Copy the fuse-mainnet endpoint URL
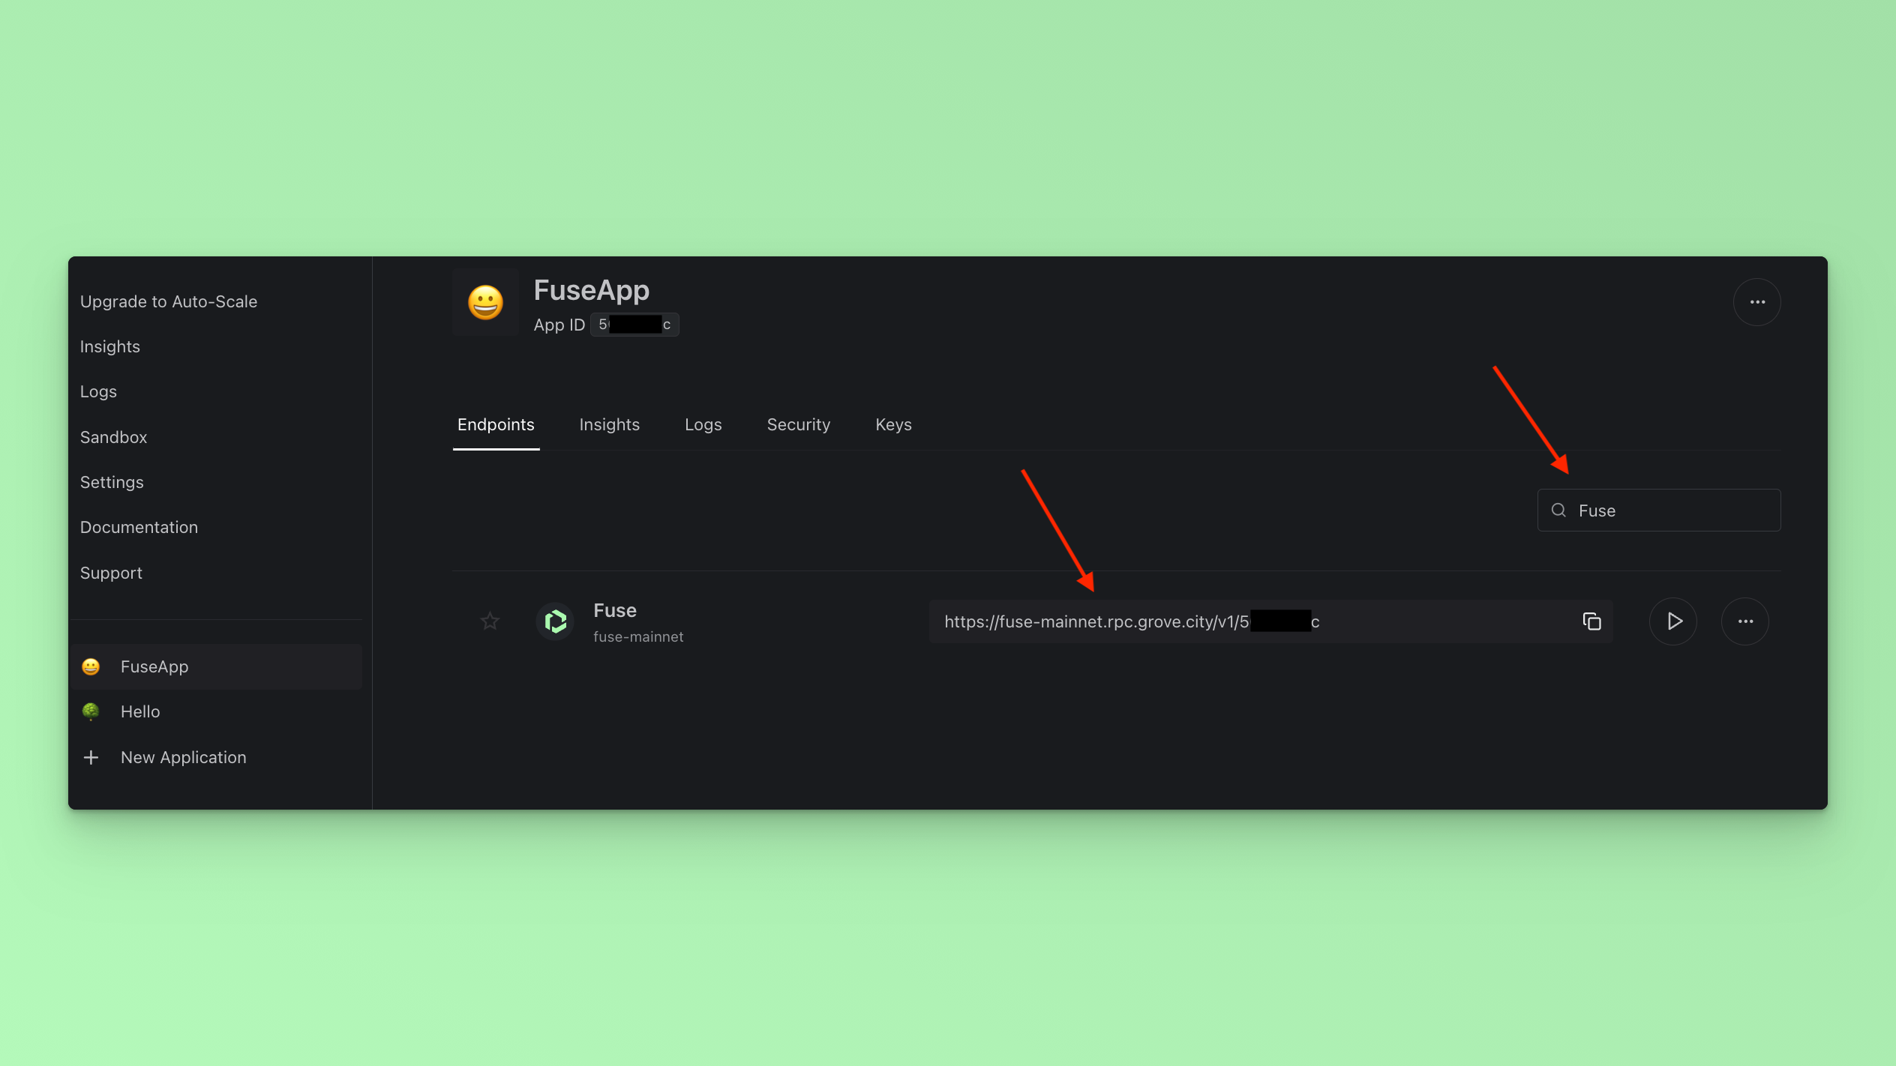The width and height of the screenshot is (1896, 1066). point(1591,621)
